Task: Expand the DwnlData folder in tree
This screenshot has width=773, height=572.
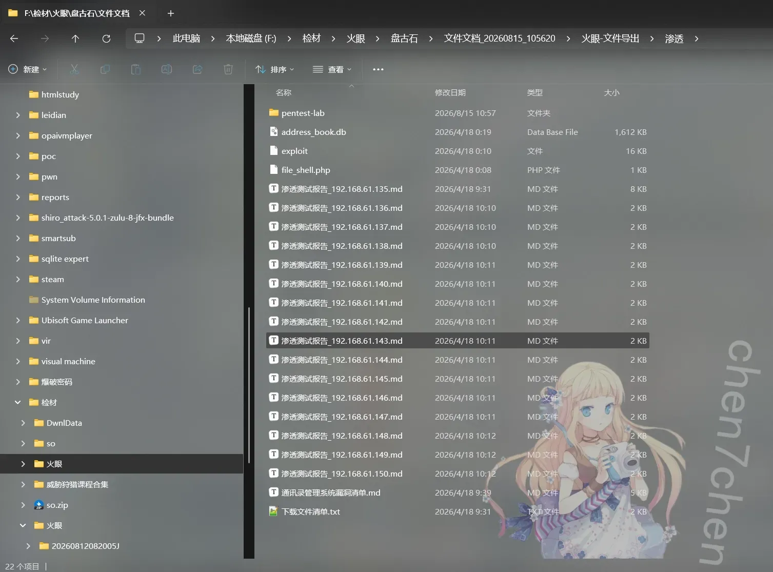Action: coord(23,423)
